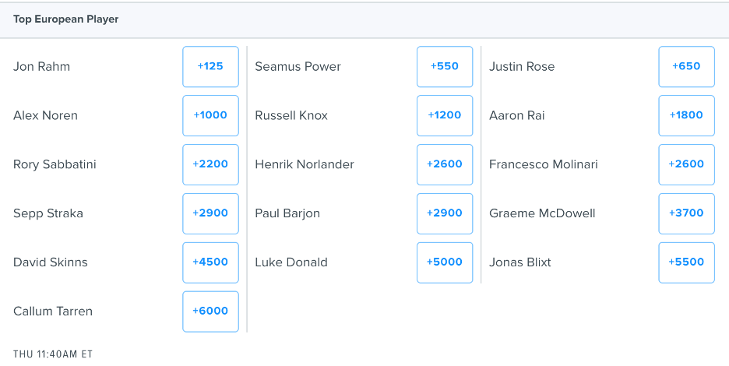This screenshot has height=366, width=729.
Task: Click the Callum Tarren player name
Action: (x=53, y=311)
